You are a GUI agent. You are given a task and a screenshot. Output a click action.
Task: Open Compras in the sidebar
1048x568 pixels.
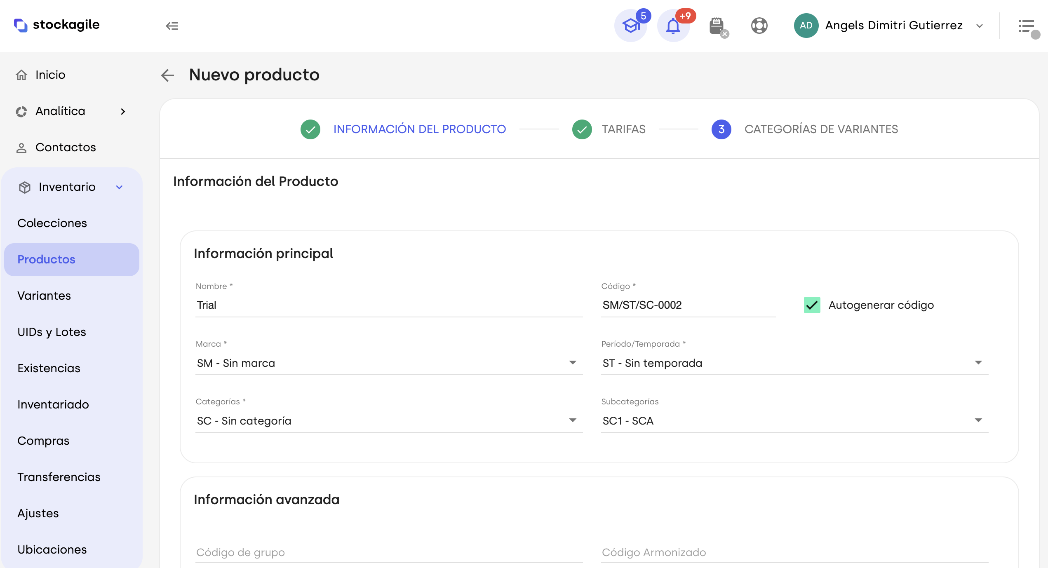pos(43,441)
